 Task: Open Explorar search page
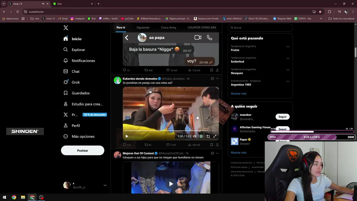click(x=74, y=50)
